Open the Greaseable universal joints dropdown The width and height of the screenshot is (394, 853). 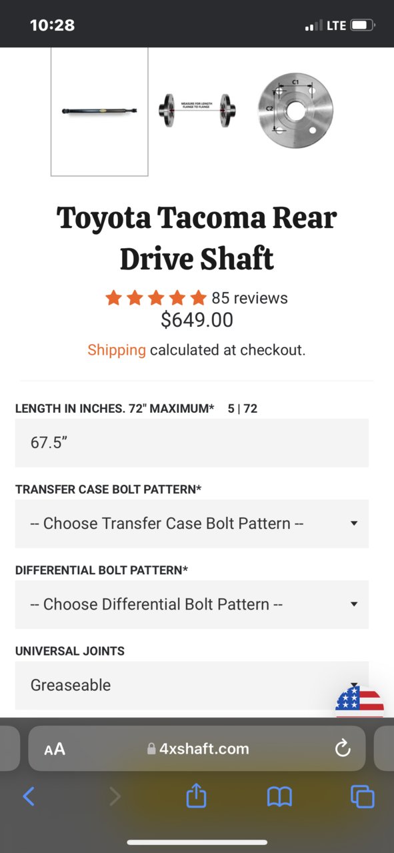point(192,685)
